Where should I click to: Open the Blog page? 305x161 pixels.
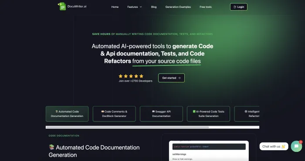click(154, 7)
